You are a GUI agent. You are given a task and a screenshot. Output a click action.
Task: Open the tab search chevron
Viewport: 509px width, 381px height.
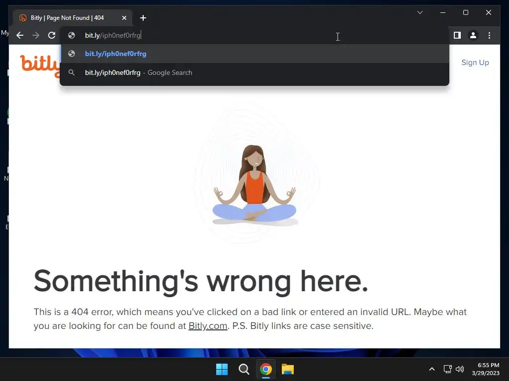[x=420, y=12]
